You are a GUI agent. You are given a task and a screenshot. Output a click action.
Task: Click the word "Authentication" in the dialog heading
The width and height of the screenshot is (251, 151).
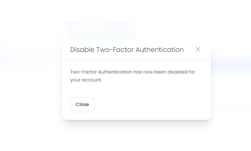click(159, 50)
